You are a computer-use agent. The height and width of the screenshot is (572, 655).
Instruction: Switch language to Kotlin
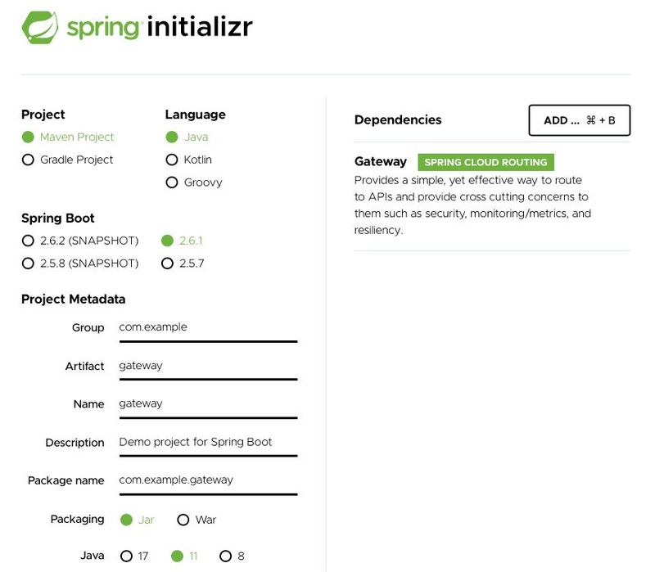[172, 160]
